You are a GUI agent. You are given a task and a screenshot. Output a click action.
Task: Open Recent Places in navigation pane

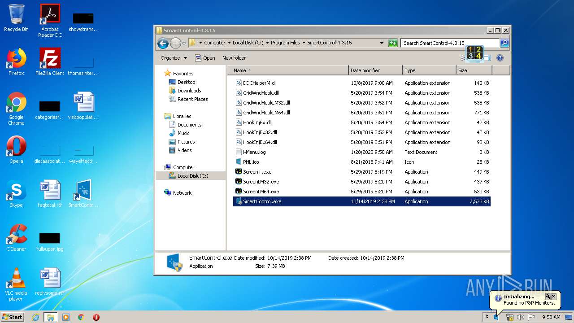(x=188, y=99)
